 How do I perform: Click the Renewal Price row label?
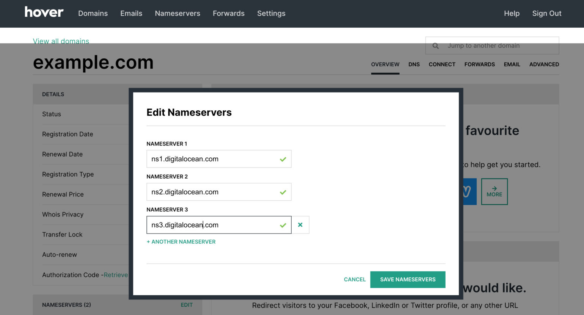coord(63,194)
